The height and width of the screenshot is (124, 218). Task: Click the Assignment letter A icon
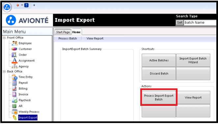pyautogui.click(x=14, y=61)
